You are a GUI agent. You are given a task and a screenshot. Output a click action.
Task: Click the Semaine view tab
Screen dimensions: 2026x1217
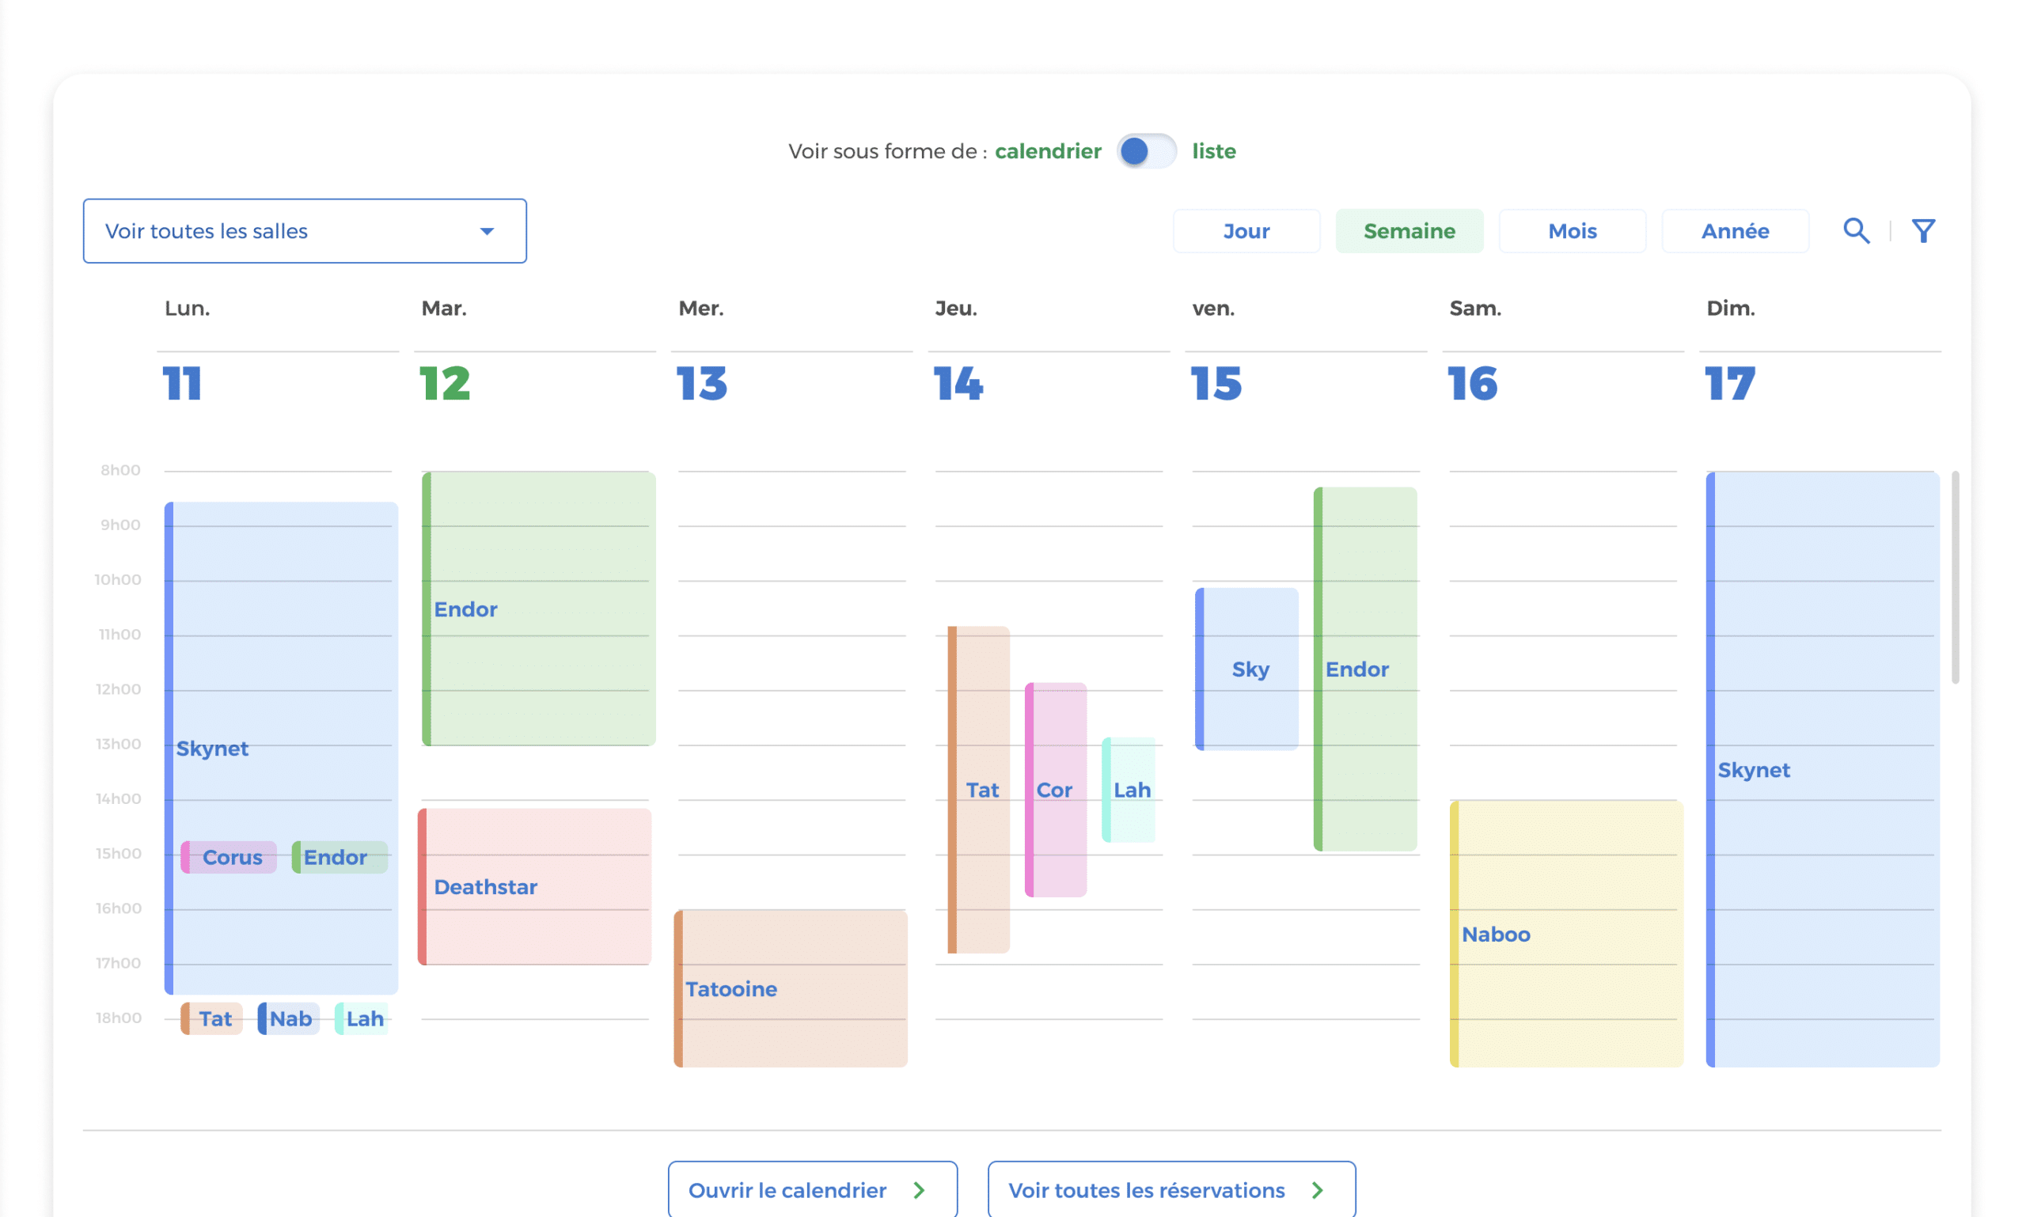coord(1409,231)
